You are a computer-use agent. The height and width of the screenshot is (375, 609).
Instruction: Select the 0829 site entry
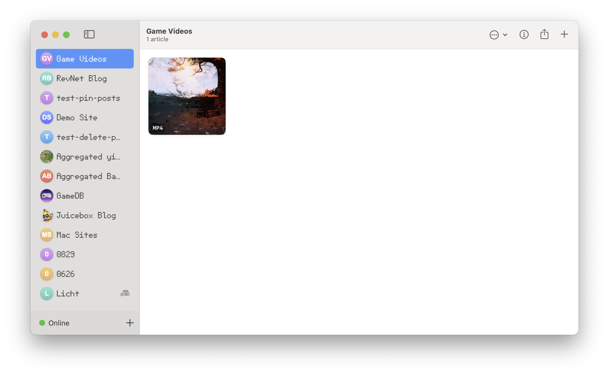tap(66, 254)
